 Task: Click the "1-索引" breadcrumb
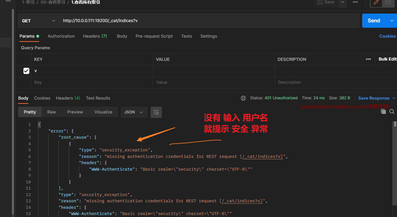(28, 2)
